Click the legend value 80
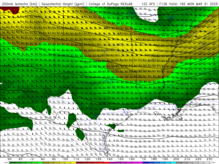The height and width of the screenshot is (164, 219). coord(43,159)
